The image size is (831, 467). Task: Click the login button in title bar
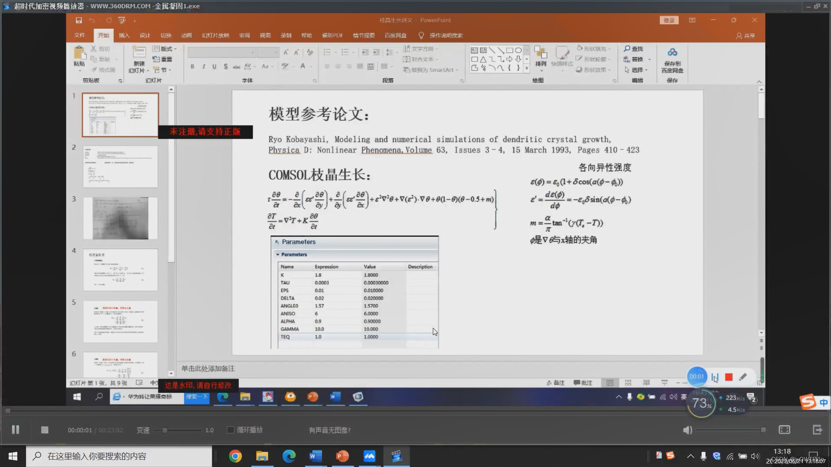coord(669,20)
